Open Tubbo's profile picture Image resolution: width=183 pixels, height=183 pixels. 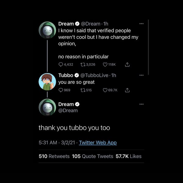click(47, 82)
